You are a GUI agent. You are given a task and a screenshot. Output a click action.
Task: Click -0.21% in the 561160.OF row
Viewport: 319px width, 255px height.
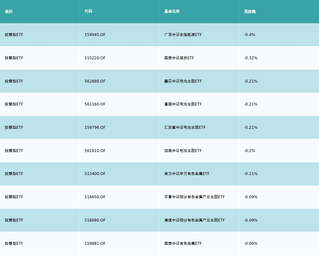(x=251, y=104)
